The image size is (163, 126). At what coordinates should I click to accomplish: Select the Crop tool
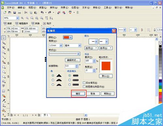tap(4, 48)
